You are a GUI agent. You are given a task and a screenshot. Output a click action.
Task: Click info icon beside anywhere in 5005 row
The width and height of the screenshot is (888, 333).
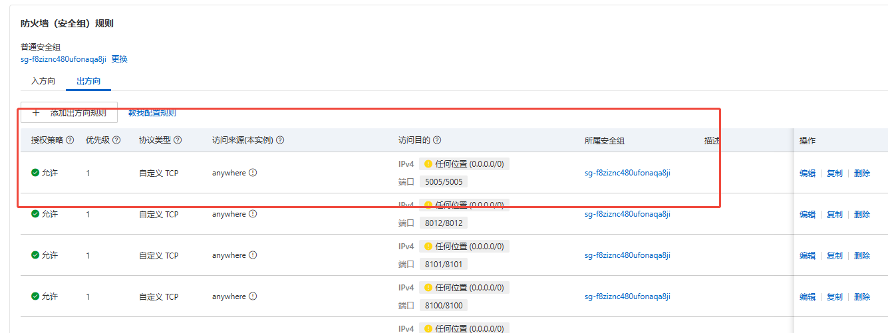253,173
